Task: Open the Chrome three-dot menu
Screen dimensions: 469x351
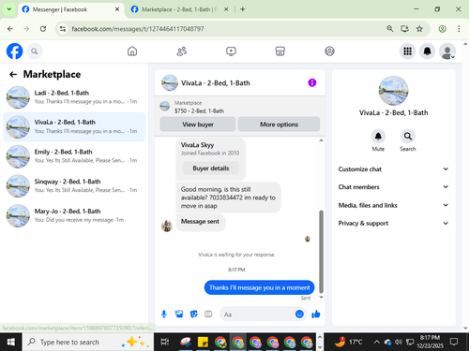Action: (x=459, y=29)
